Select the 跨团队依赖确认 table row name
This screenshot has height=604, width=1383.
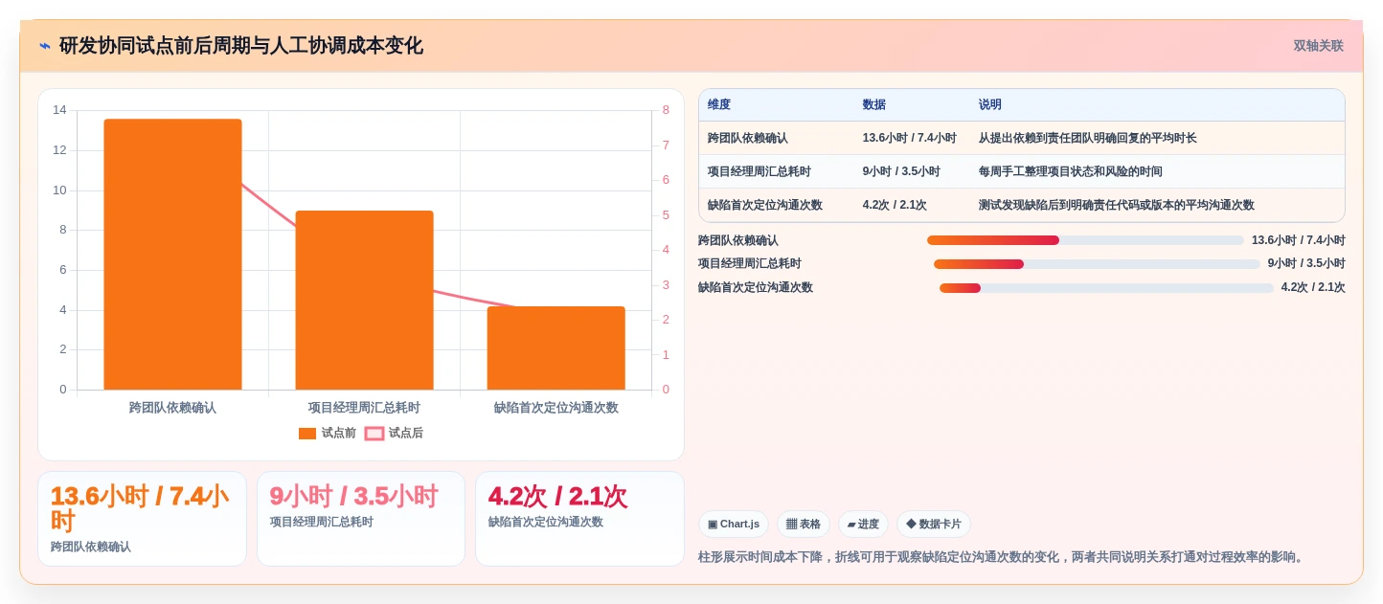point(748,138)
